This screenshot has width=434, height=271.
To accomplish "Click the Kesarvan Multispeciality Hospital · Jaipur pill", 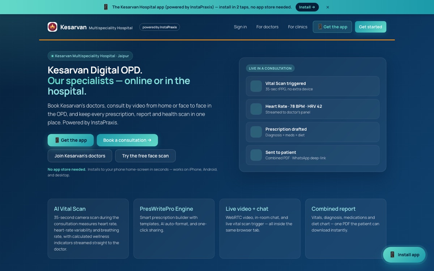I will (90, 56).
